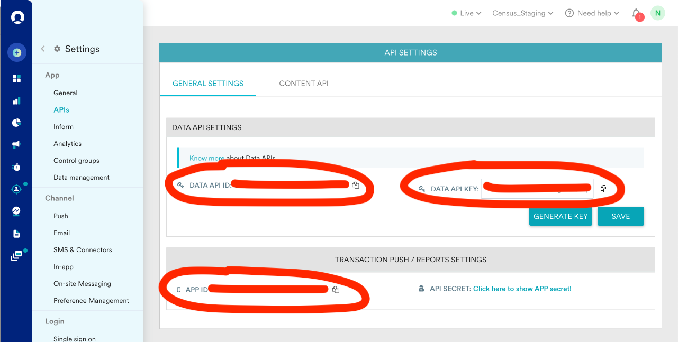The height and width of the screenshot is (342, 678).
Task: Click the notification bell icon
Action: (636, 13)
